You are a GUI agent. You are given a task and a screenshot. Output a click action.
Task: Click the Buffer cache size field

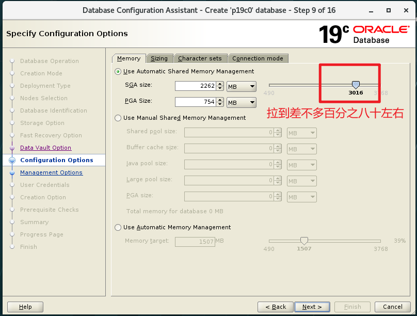229,149
